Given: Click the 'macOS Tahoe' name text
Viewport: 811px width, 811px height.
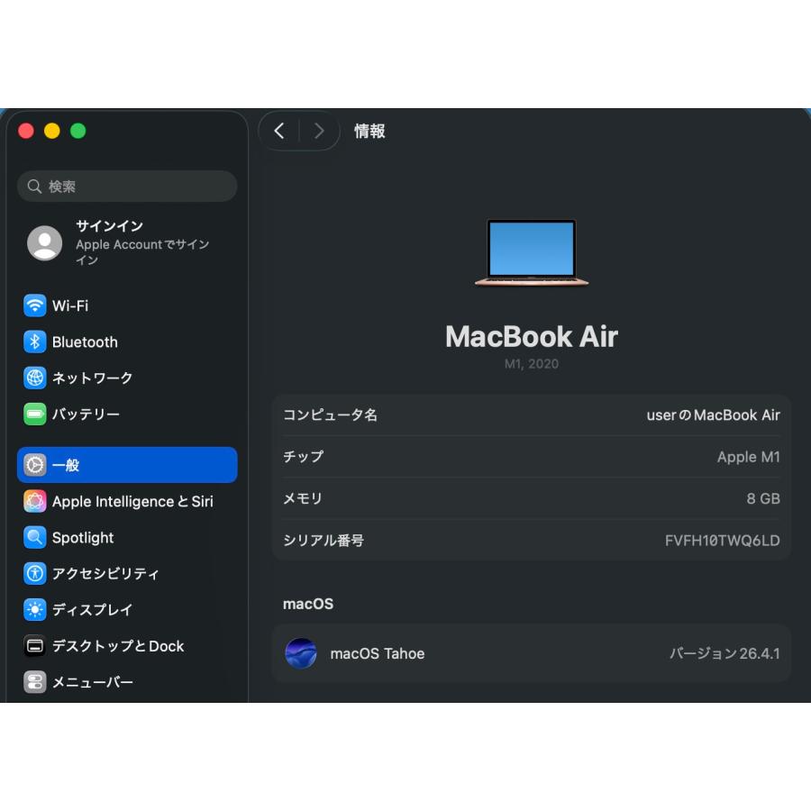Looking at the screenshot, I should 378,654.
